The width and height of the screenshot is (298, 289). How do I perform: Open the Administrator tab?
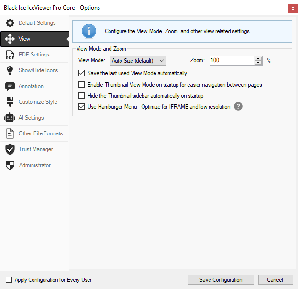pyautogui.click(x=34, y=165)
